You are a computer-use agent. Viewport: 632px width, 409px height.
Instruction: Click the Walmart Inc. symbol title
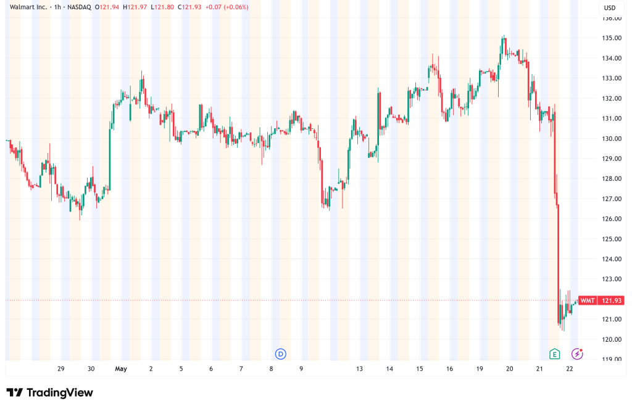(x=28, y=7)
